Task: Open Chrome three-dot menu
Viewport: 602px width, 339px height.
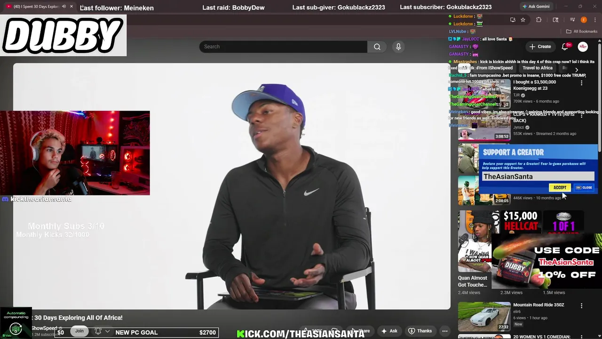Action: (594, 20)
